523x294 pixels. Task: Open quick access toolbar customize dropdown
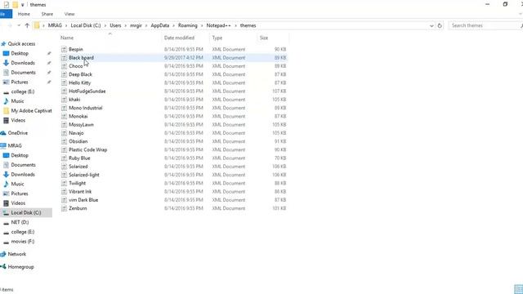[x=23, y=5]
